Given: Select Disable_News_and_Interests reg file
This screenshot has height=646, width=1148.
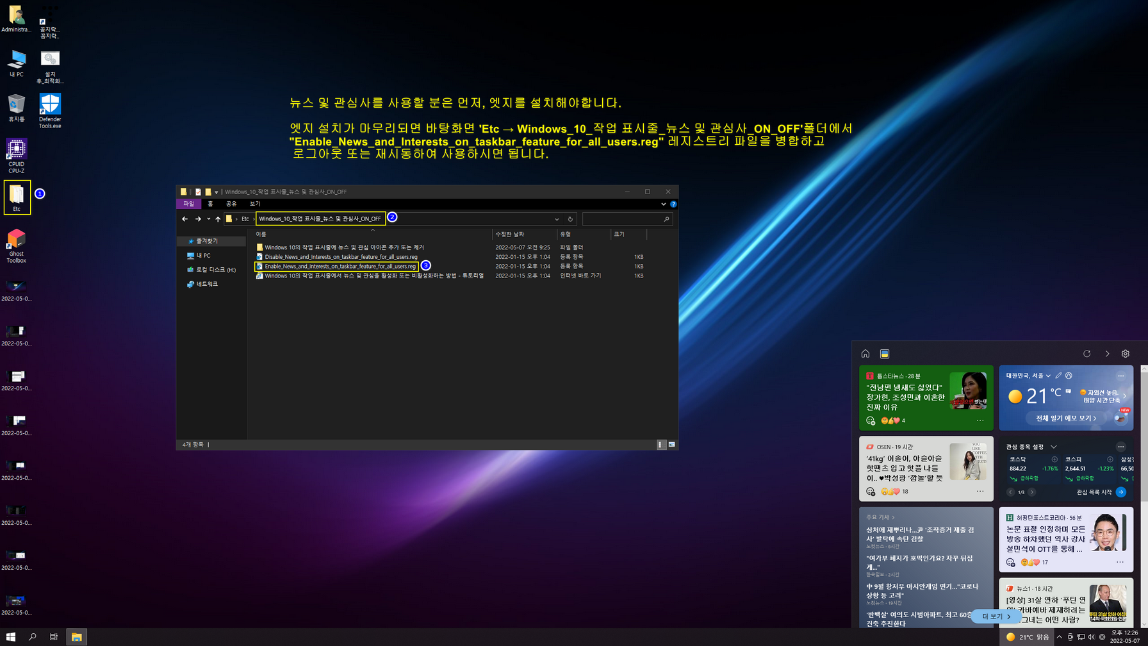Looking at the screenshot, I should pyautogui.click(x=341, y=257).
